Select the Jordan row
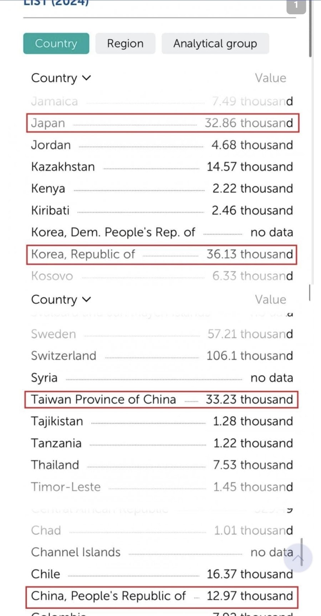This screenshot has height=616, width=321. (x=162, y=145)
